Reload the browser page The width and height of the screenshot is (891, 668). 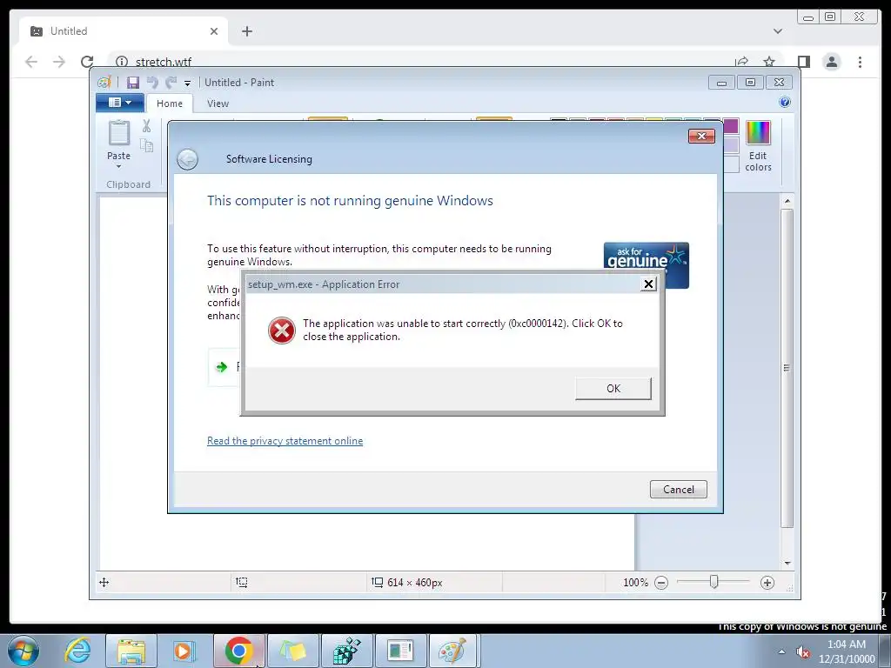pyautogui.click(x=87, y=62)
